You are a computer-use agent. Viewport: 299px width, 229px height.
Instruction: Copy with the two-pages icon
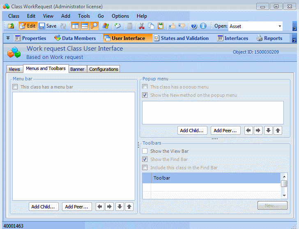(x=151, y=26)
